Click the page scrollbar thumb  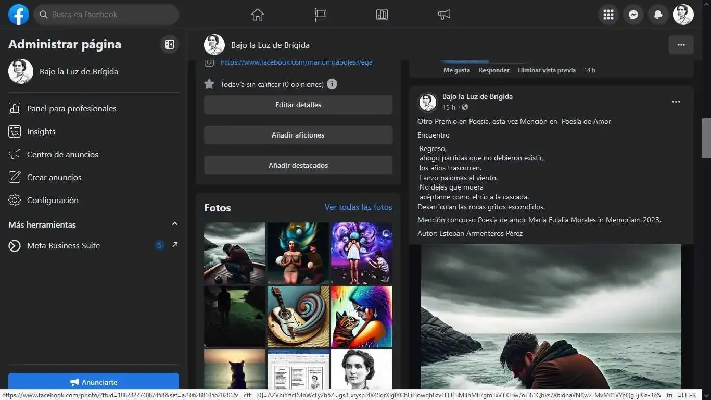click(x=706, y=138)
